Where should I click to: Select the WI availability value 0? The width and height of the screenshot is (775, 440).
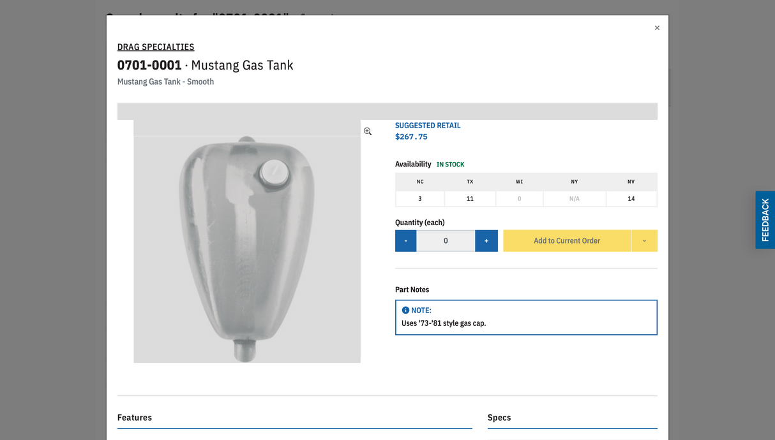pyautogui.click(x=520, y=199)
